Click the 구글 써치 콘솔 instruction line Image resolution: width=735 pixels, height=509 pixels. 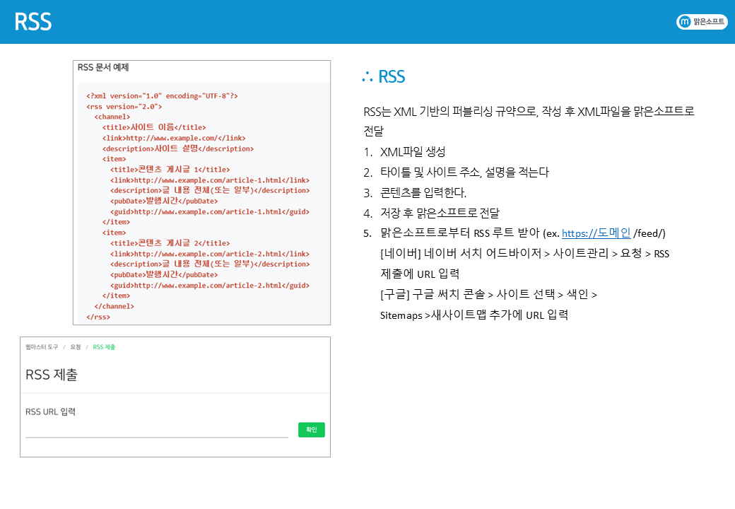point(488,294)
